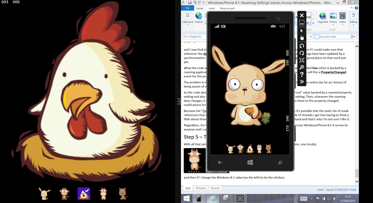373x203 pixels.
Task: Show hidden system tray icons
Action: [x=312, y=199]
